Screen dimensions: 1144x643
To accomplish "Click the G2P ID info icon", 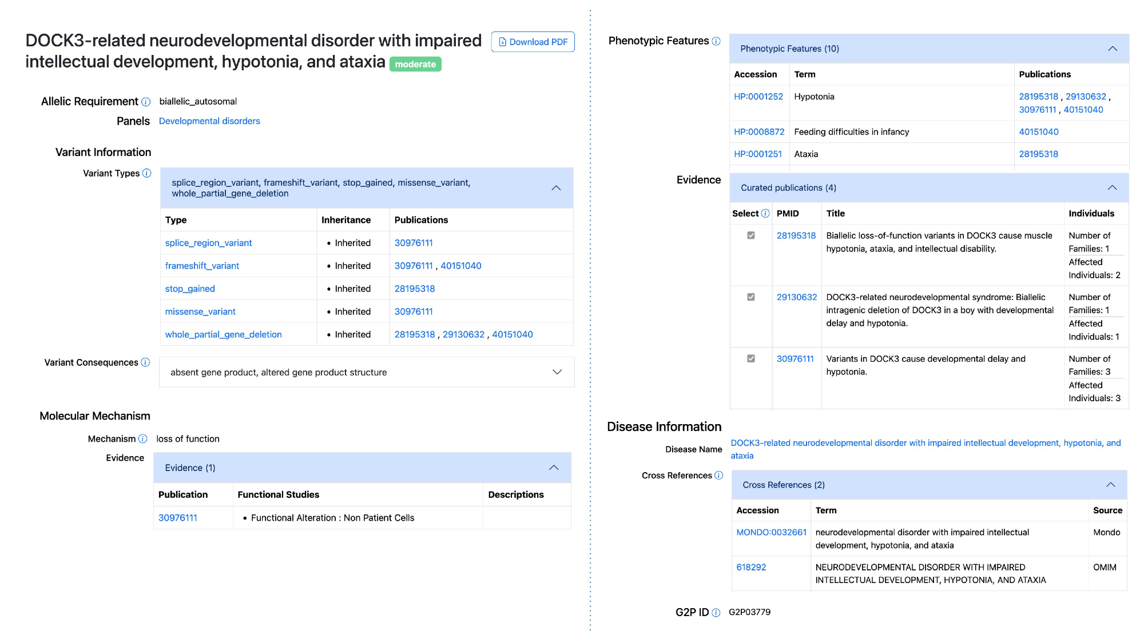I will tap(716, 613).
